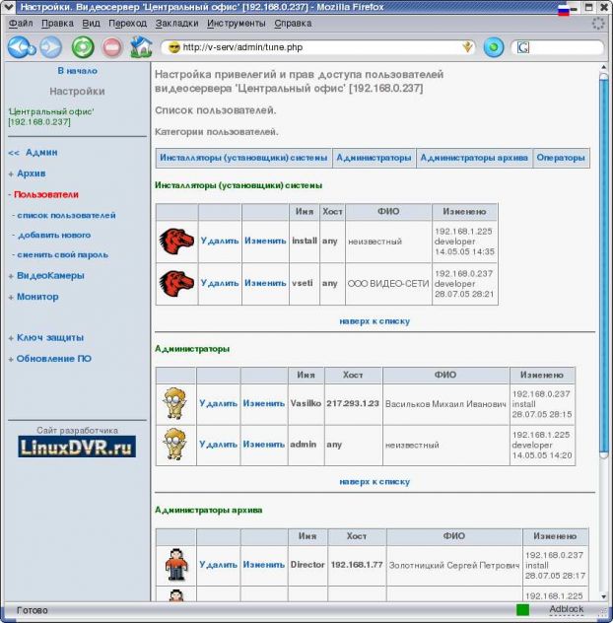Click the Adblock status bar label

coord(566,609)
